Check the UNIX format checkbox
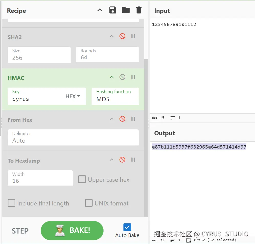Image resolution: width=255 pixels, height=244 pixels. tap(89, 203)
